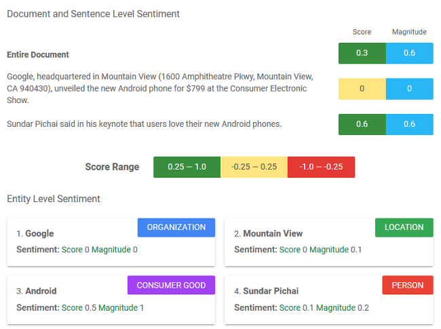Click the PERSON tag on Sundar Pichai

(x=407, y=285)
